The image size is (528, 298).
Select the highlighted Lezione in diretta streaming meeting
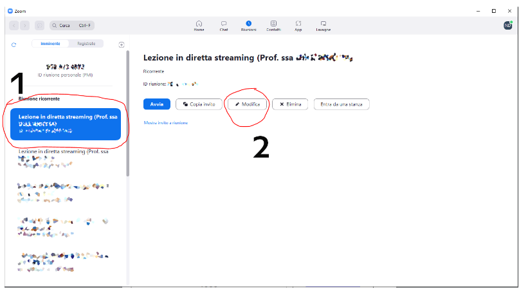[66, 124]
